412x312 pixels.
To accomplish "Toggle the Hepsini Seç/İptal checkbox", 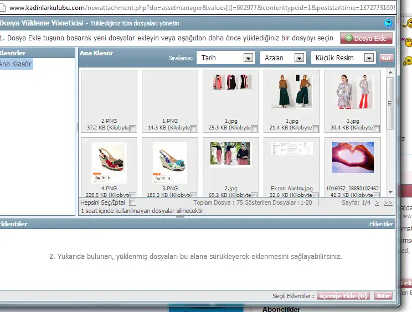I will (132, 202).
